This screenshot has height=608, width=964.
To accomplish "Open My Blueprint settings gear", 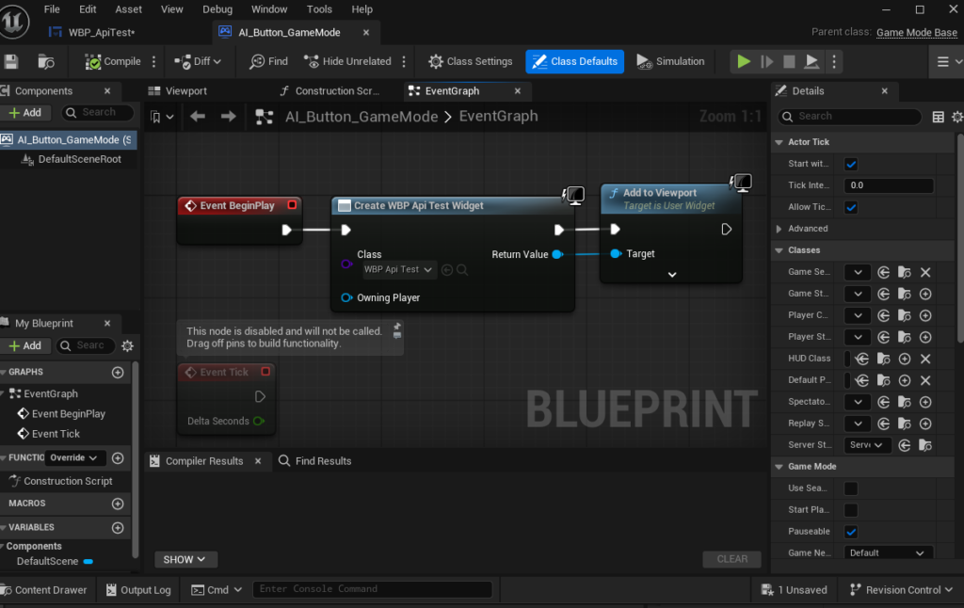I will (x=128, y=346).
